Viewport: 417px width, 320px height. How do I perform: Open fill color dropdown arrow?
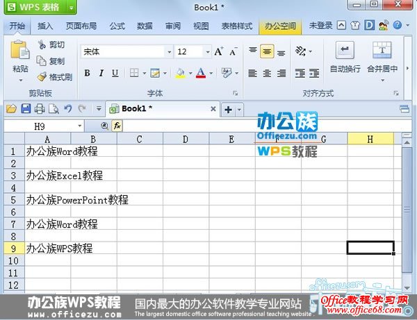coord(190,73)
